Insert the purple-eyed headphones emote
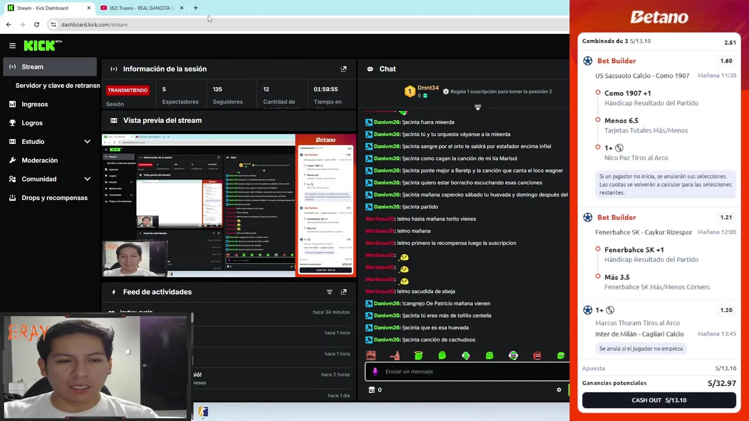 pyautogui.click(x=513, y=356)
